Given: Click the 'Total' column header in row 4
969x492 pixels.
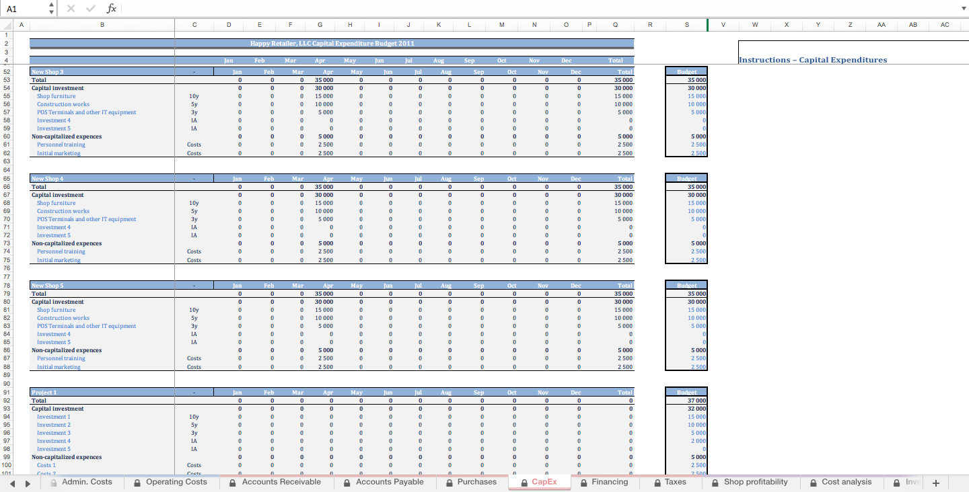Looking at the screenshot, I should (x=616, y=60).
